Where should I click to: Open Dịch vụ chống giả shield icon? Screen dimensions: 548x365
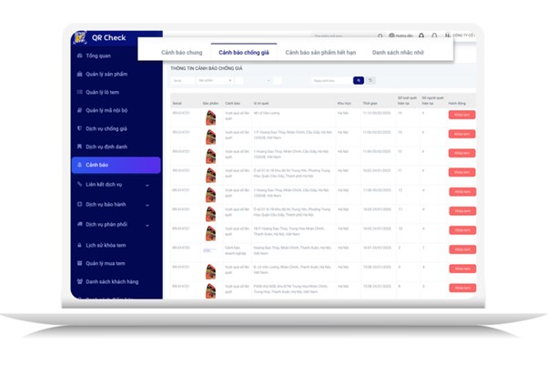pyautogui.click(x=80, y=128)
